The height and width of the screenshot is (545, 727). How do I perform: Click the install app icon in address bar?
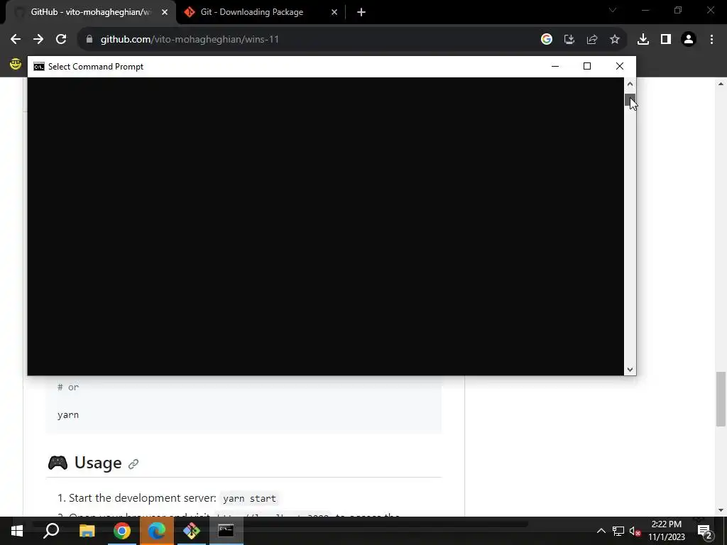[x=569, y=40]
